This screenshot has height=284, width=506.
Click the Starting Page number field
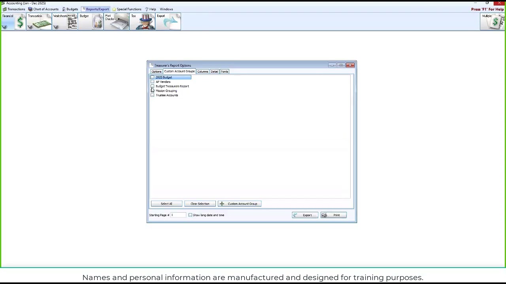[178, 215]
